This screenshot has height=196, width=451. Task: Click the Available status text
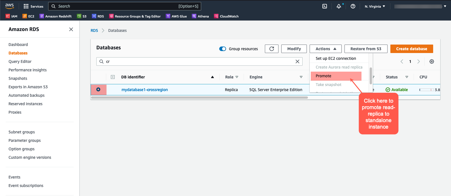pos(399,90)
